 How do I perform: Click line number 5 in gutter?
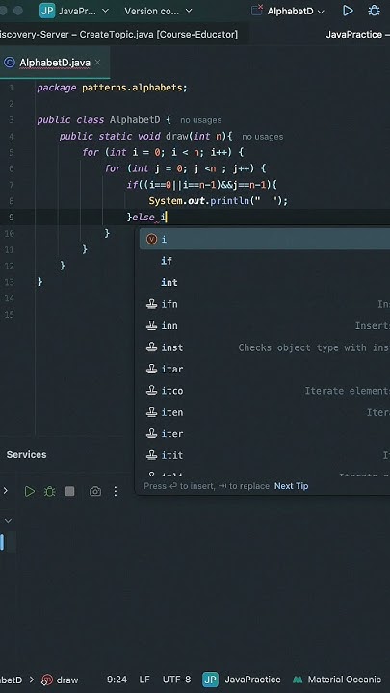coord(10,152)
